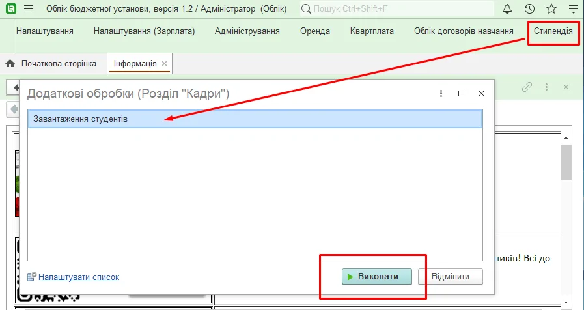Open service settings menu icon at top right

click(574, 9)
